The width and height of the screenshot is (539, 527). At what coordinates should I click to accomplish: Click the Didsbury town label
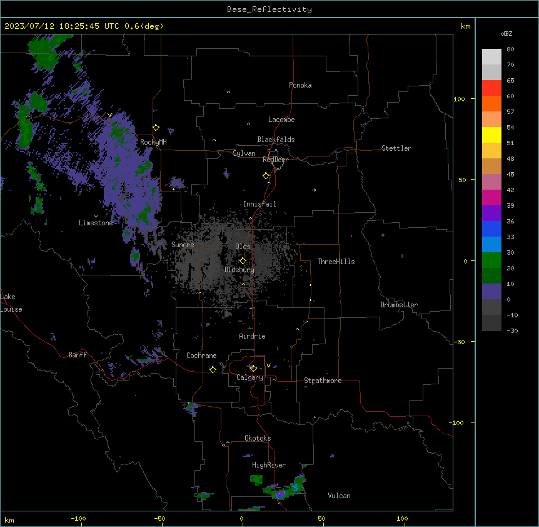239,270
